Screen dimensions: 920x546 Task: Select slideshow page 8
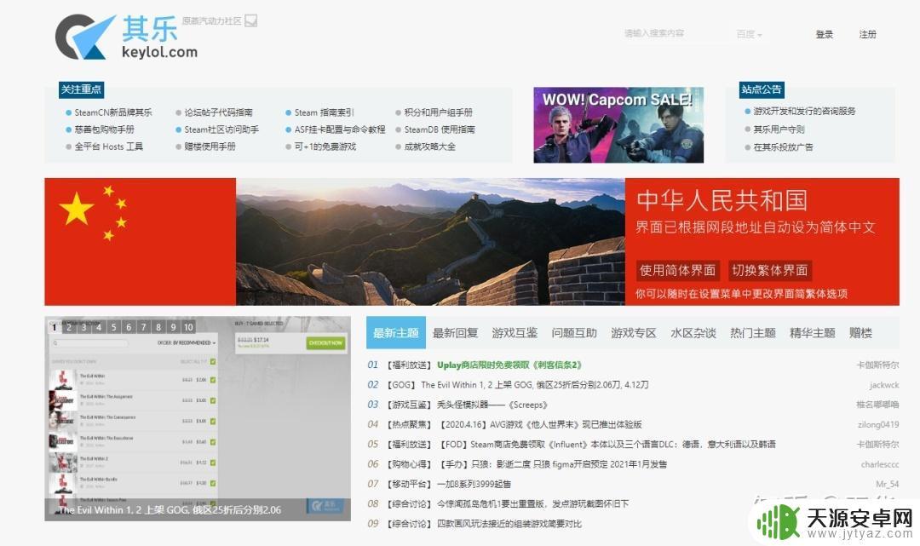pos(158,327)
